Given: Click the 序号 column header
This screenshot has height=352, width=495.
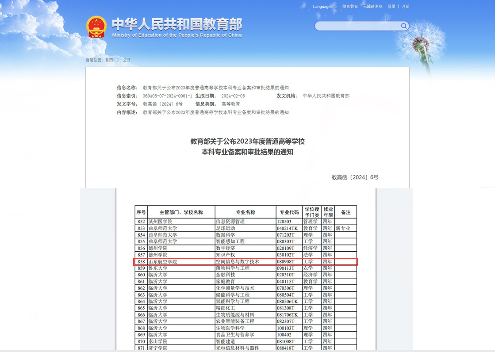Looking at the screenshot, I should click(141, 212).
